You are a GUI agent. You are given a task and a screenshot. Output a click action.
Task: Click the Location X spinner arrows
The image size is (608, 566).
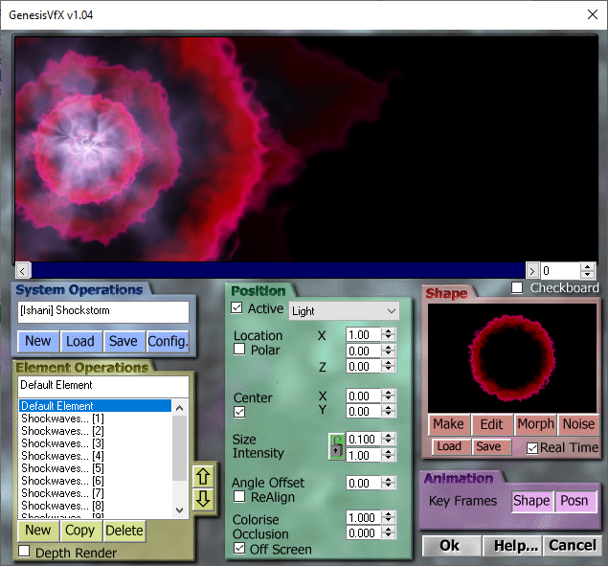click(x=388, y=334)
